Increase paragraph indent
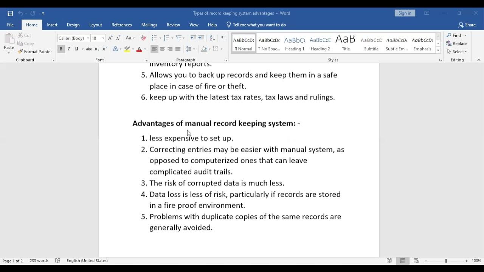484x272 pixels. click(201, 38)
